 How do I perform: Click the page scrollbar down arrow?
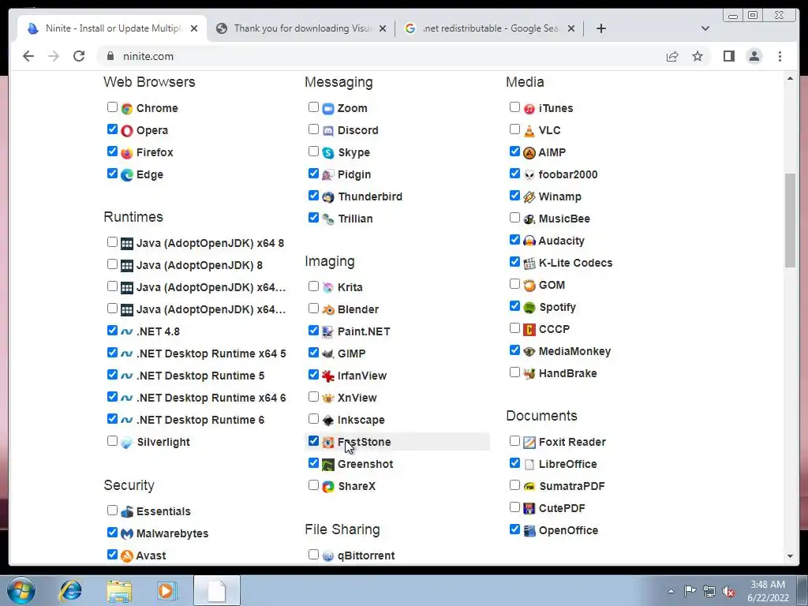(x=790, y=556)
